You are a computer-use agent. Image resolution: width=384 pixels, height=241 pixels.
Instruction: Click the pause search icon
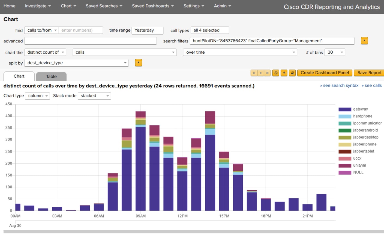tap(254, 73)
